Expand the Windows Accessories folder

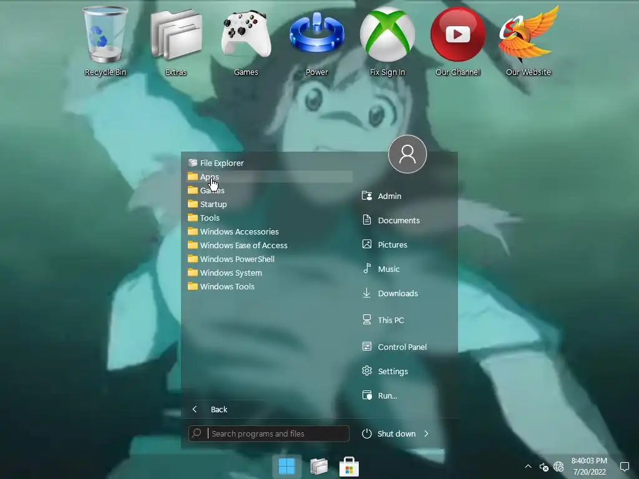pos(270,231)
